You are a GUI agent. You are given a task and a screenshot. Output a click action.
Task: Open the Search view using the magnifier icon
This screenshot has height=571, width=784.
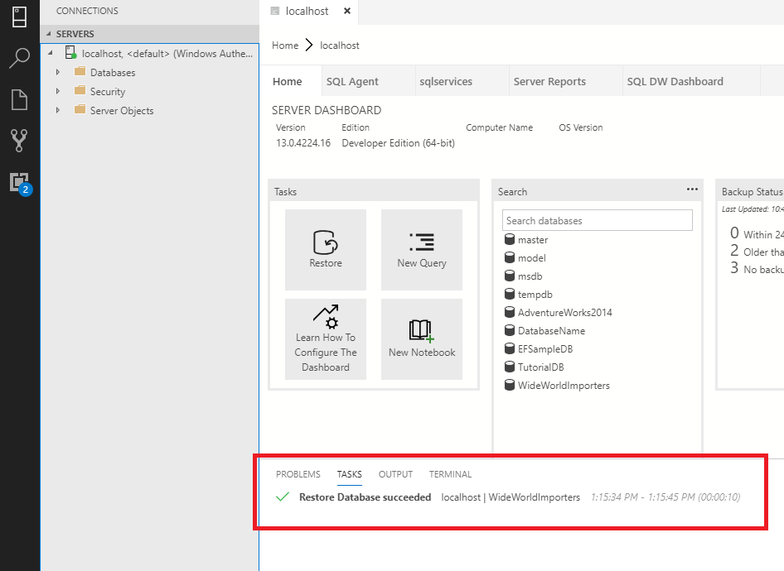(x=19, y=58)
